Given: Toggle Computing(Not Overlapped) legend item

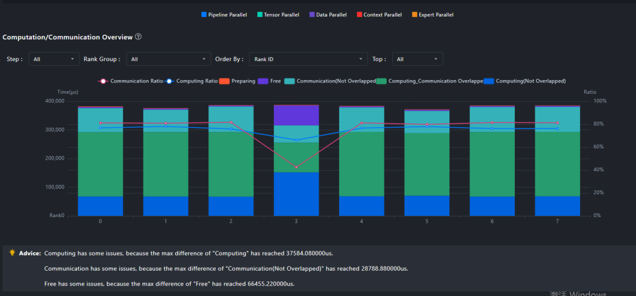Looking at the screenshot, I should 525,81.
